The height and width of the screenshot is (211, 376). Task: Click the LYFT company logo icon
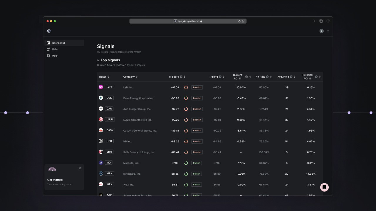point(101,87)
